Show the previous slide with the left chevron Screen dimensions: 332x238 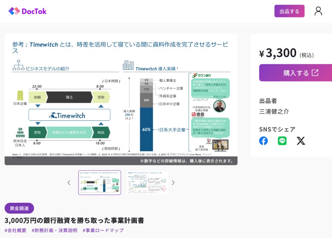point(69,182)
